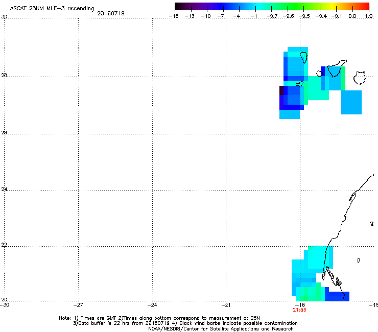
Task: Click the longitude -30 axis label
Action: pyautogui.click(x=5, y=305)
